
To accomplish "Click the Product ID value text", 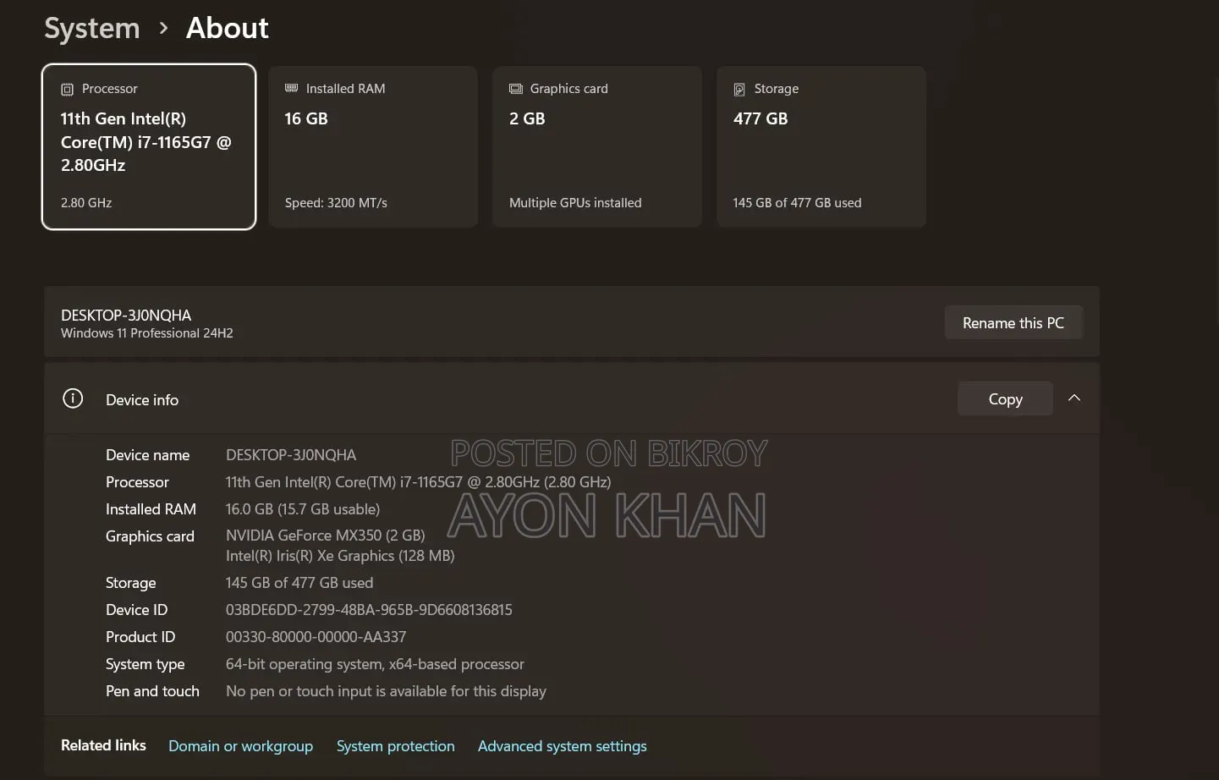I will (x=316, y=637).
